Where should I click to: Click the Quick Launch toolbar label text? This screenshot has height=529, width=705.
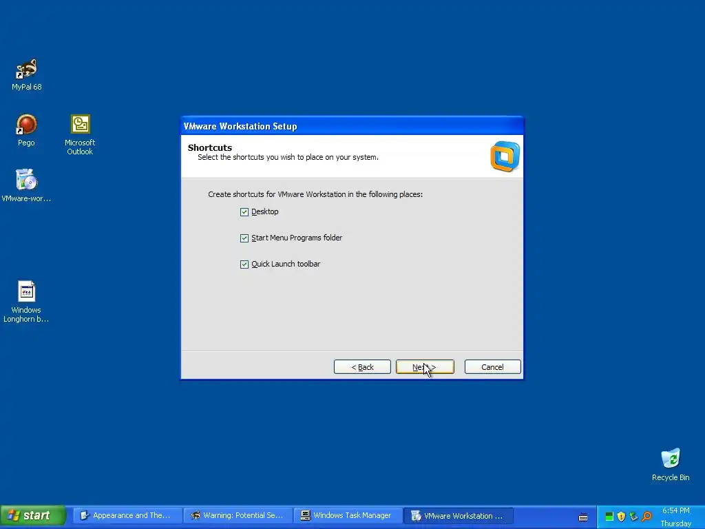coord(286,264)
